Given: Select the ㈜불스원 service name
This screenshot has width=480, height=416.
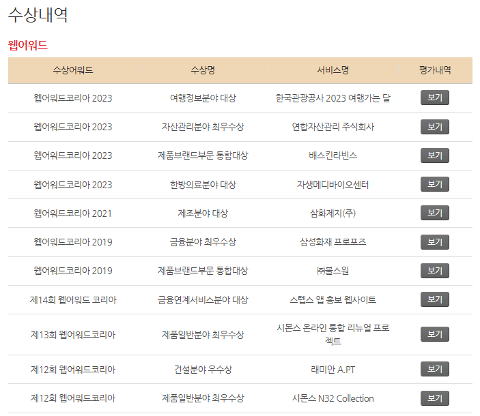Looking at the screenshot, I should (x=333, y=271).
